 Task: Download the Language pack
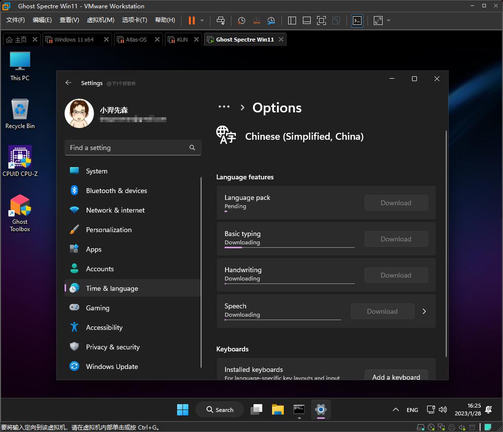point(395,202)
